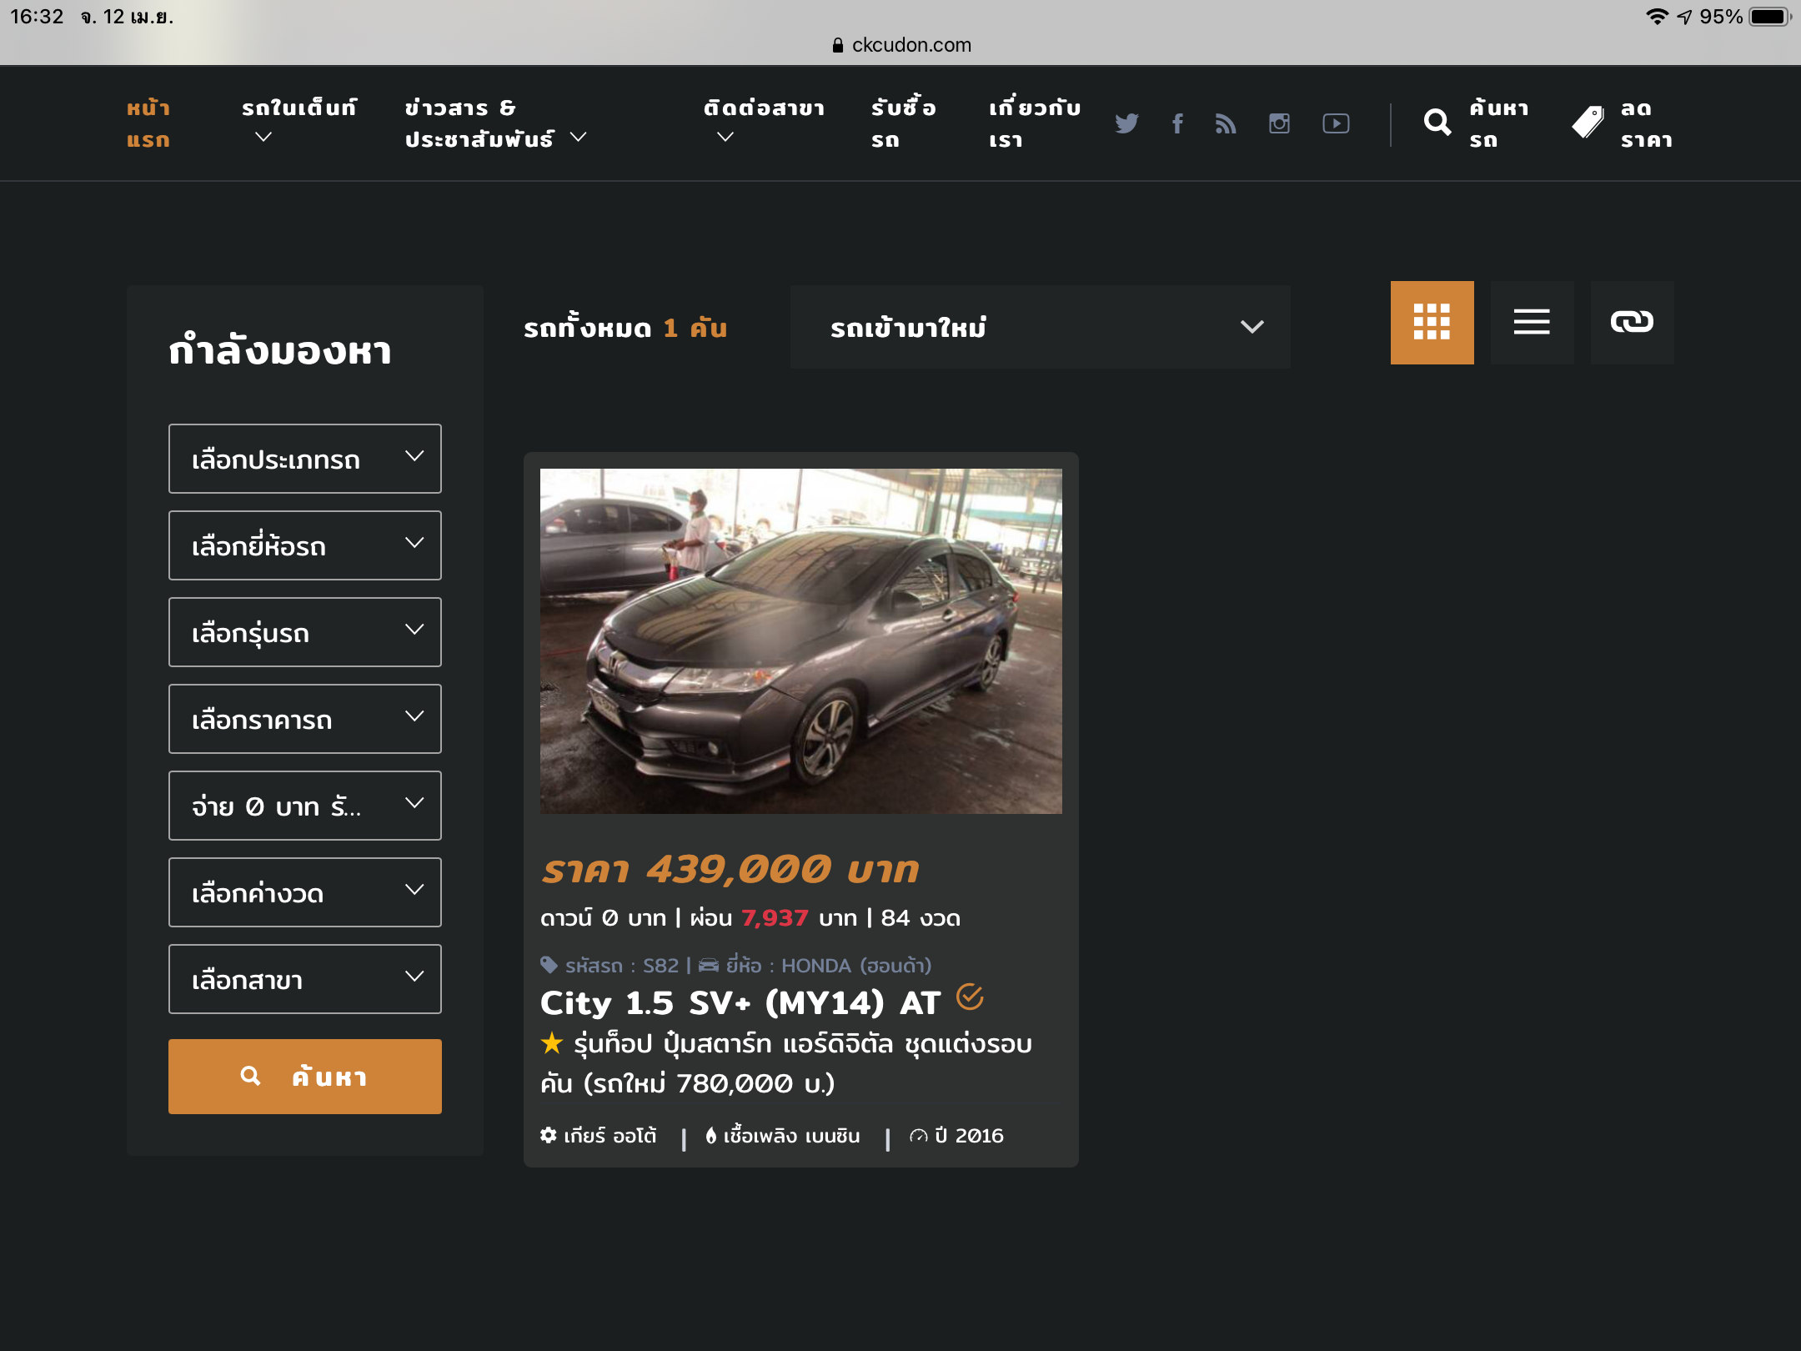The image size is (1801, 1351).
Task: Click the Instagram icon
Action: [x=1279, y=123]
